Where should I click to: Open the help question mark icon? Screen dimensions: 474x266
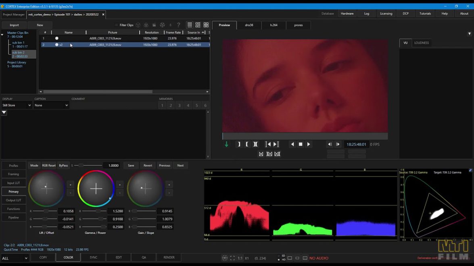(178, 25)
